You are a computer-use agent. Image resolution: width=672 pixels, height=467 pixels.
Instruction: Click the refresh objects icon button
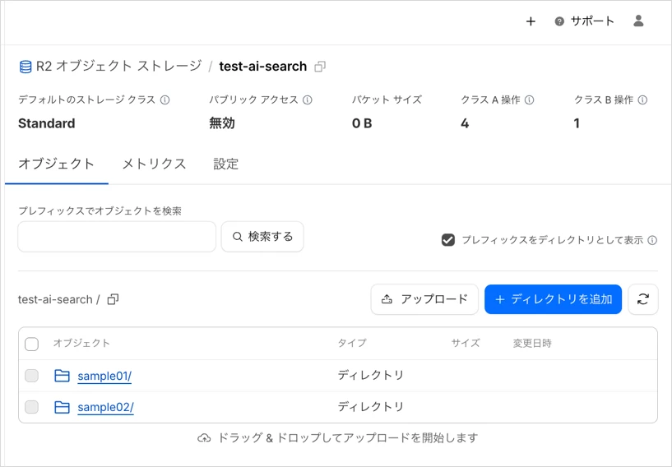click(642, 299)
